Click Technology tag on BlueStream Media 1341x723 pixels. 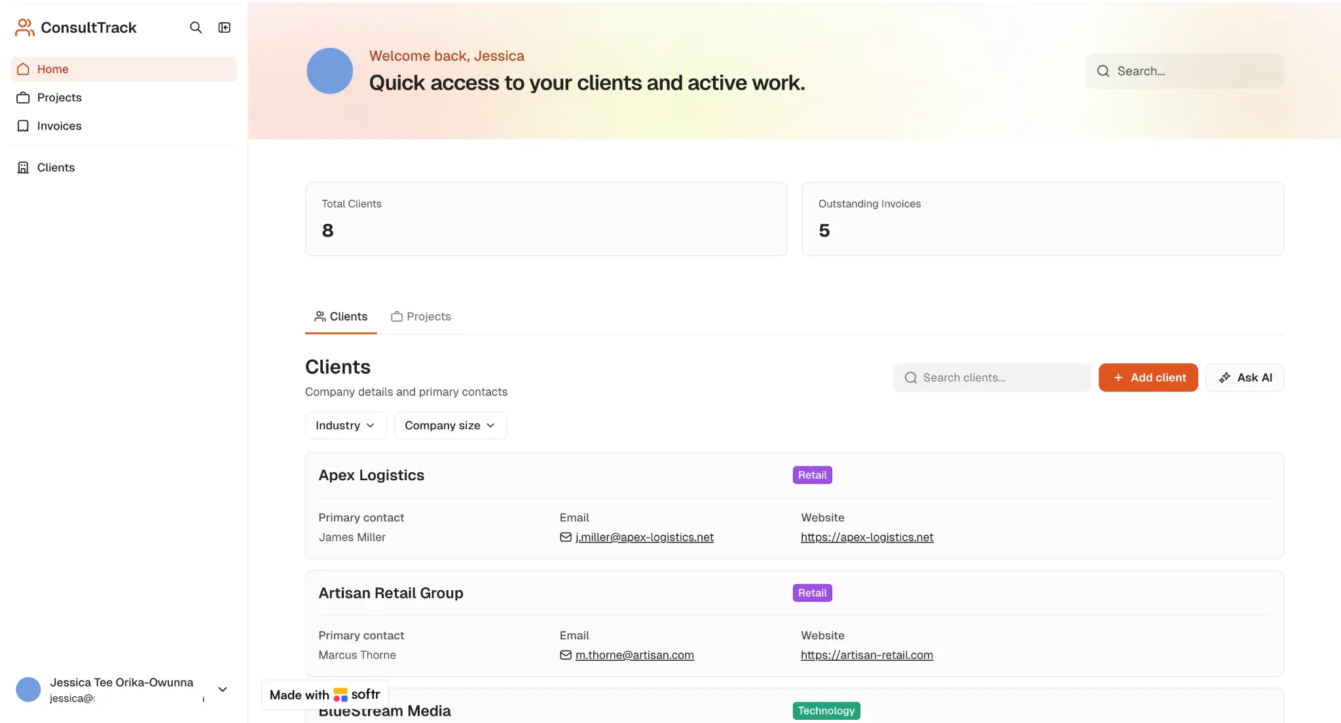coord(826,711)
